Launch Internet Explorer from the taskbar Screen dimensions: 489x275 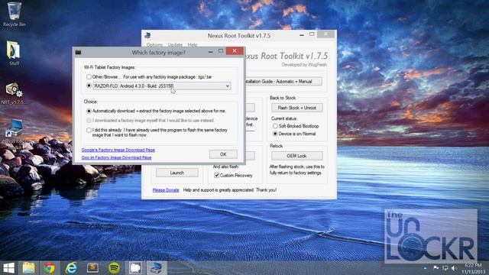71,268
